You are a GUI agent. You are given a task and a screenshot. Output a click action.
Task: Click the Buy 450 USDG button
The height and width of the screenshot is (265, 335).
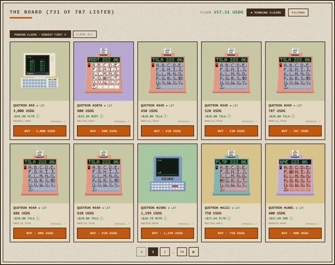coord(167,131)
